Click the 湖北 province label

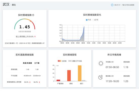click(x=14, y=5)
